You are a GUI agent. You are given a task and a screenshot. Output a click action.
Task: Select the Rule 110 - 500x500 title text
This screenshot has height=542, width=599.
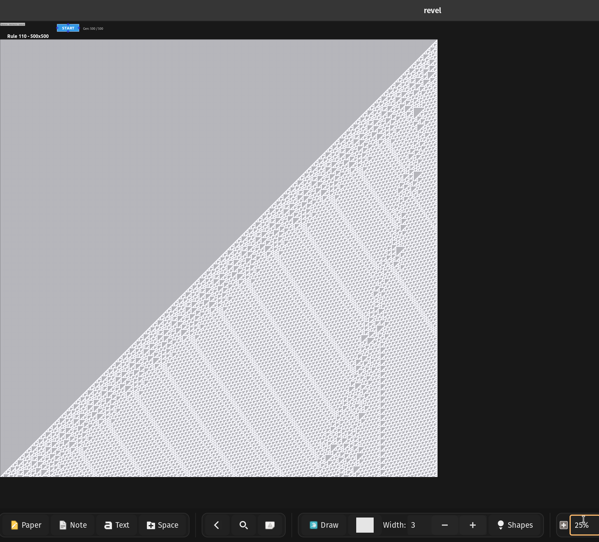point(28,36)
